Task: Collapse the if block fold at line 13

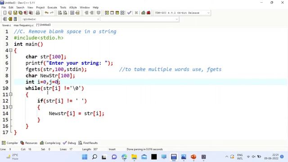Action: (11, 107)
